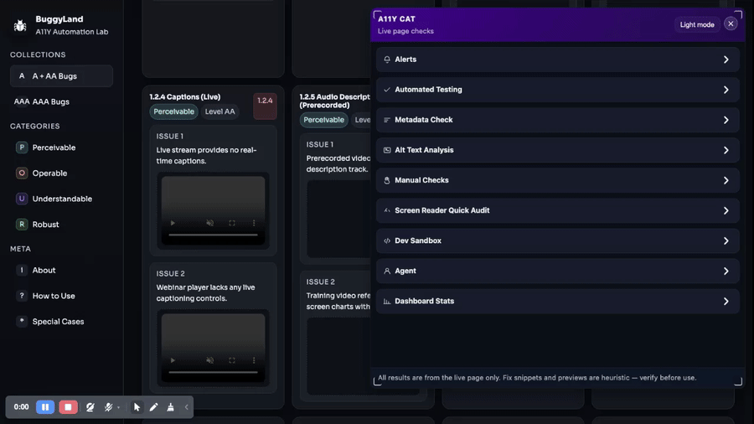Screen dimensions: 754x424
Task: Open the How to Use page
Action: point(54,296)
